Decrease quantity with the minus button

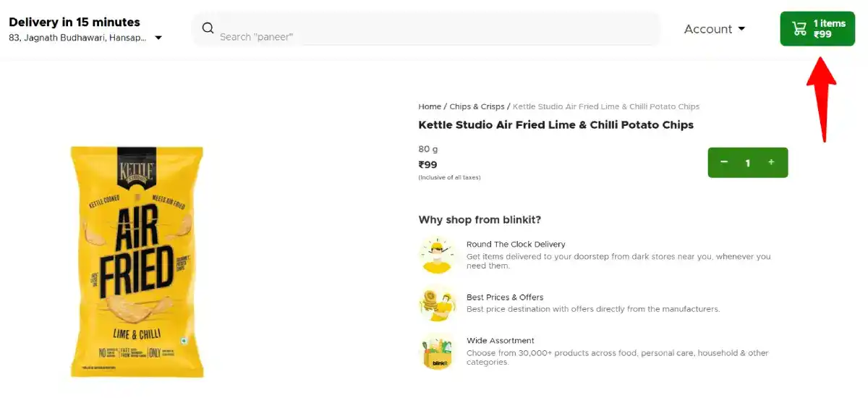724,162
